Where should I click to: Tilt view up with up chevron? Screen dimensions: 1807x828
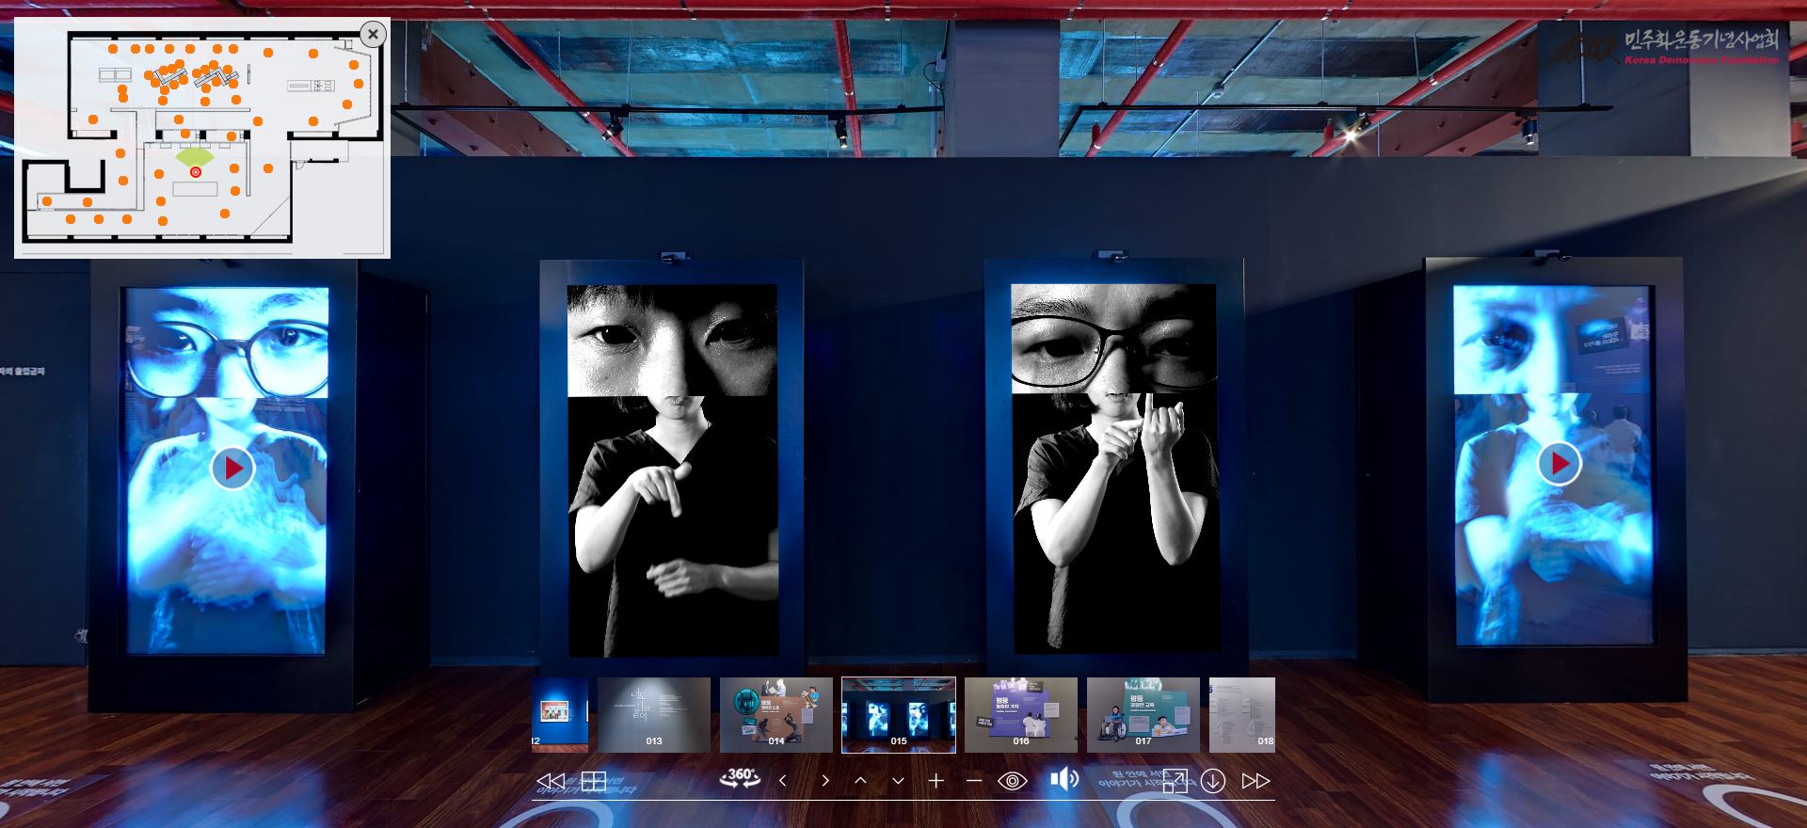coord(860,781)
